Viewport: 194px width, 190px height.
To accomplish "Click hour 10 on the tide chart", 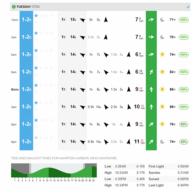I will tap(47, 181).
